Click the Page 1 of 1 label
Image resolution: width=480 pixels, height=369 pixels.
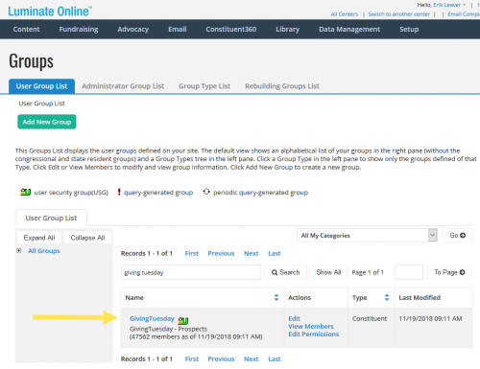pos(368,272)
